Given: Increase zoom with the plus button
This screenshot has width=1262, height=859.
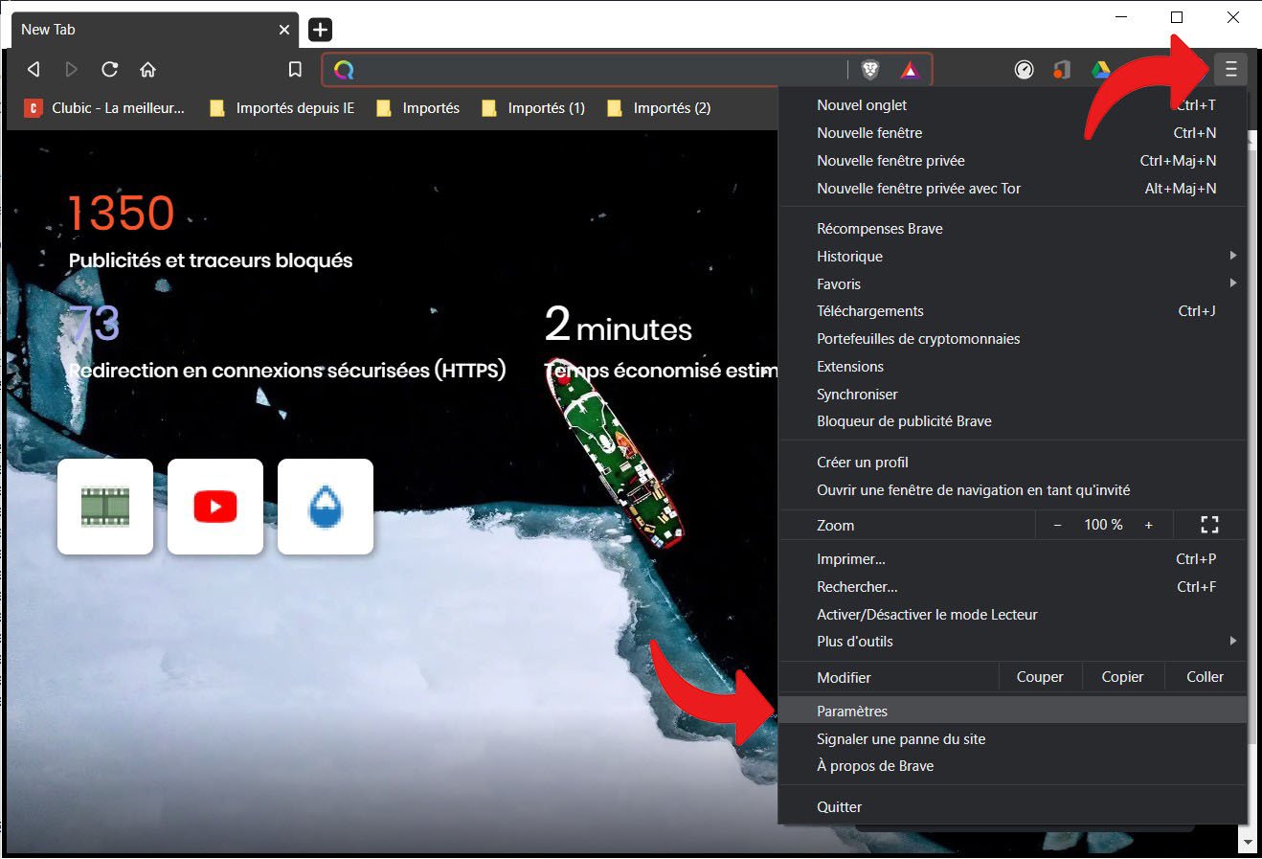Looking at the screenshot, I should click(x=1148, y=525).
